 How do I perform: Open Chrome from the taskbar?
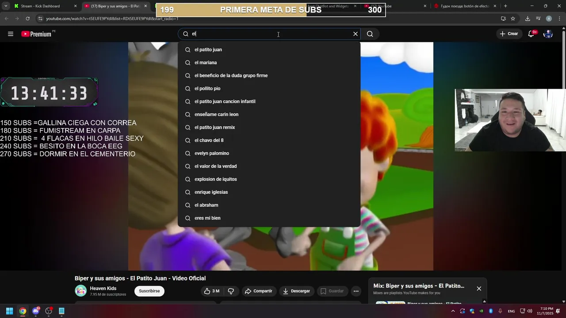coord(23,311)
